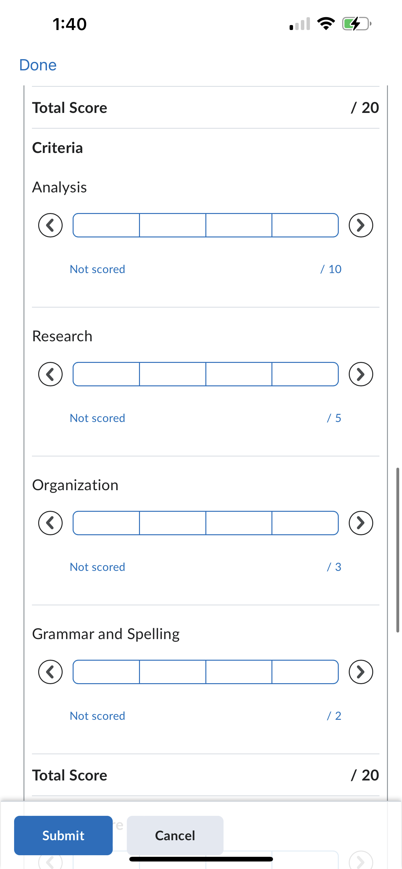Viewport: 402px width, 869px height.
Task: Tap Grammar and Spelling previous level arrow
Action: [50, 672]
